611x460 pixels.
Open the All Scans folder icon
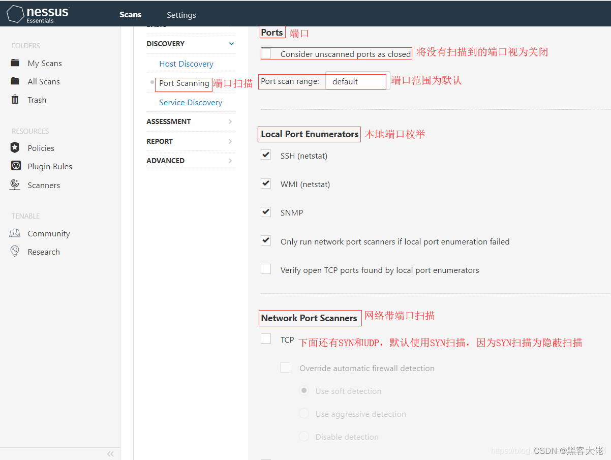click(x=15, y=81)
